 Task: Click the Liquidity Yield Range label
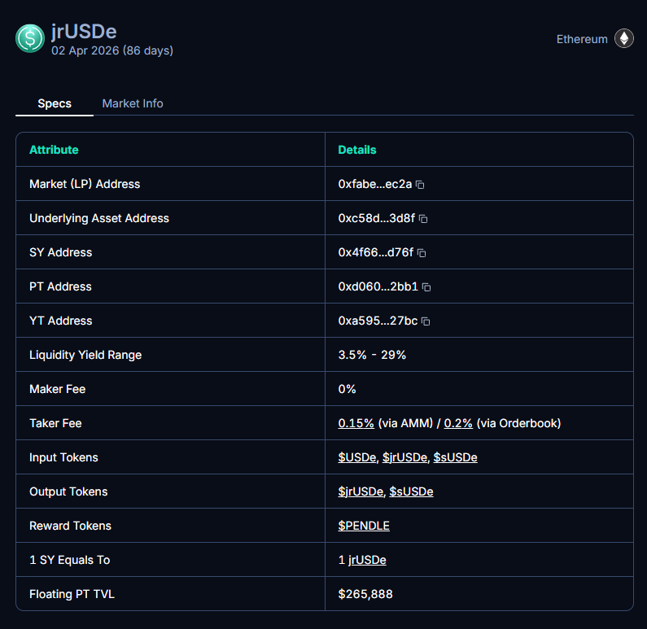point(85,355)
